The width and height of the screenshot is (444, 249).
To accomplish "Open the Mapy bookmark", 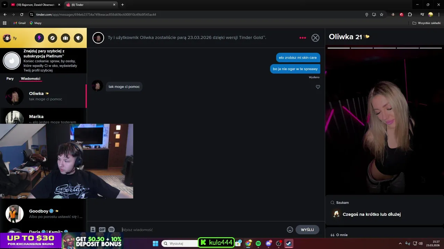I will click(35, 23).
